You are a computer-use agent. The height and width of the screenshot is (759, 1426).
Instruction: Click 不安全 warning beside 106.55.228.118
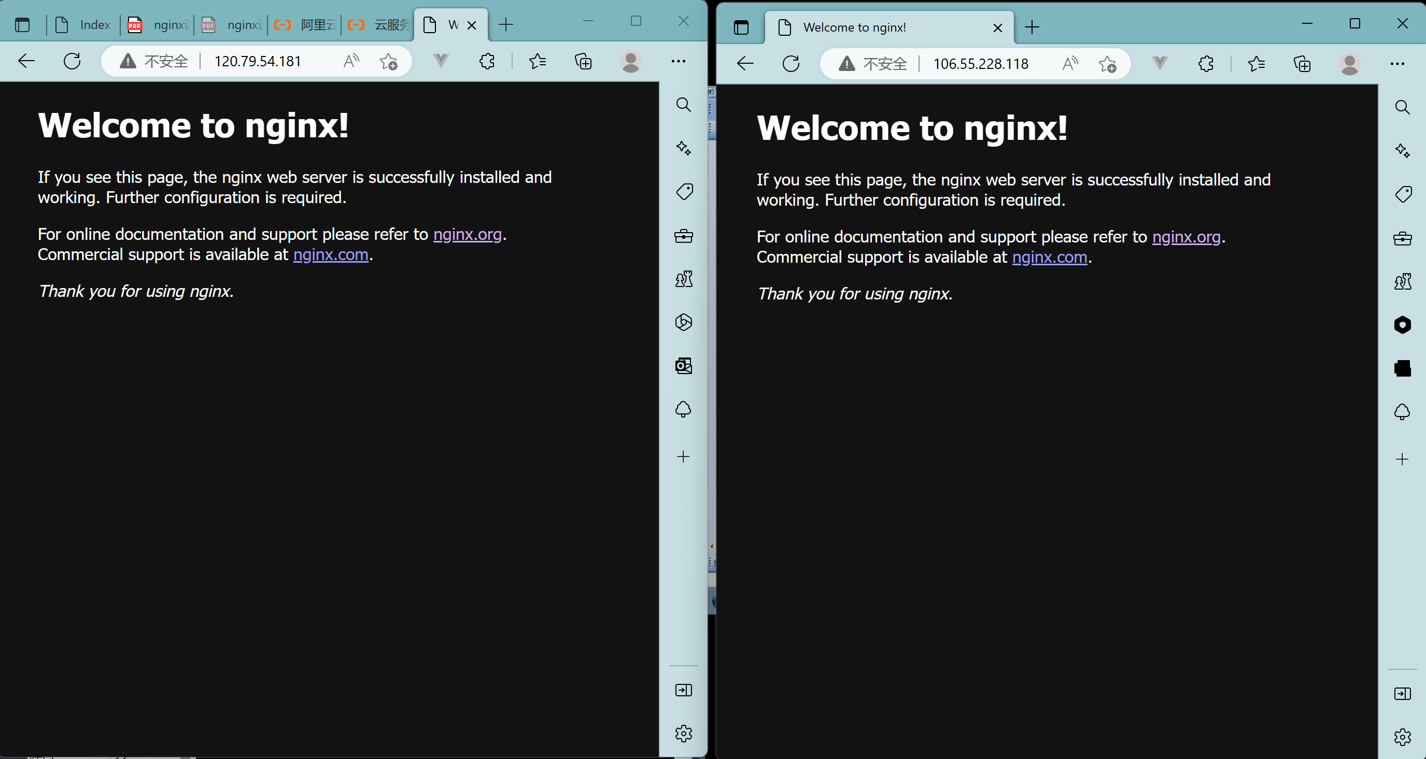pyautogui.click(x=872, y=64)
